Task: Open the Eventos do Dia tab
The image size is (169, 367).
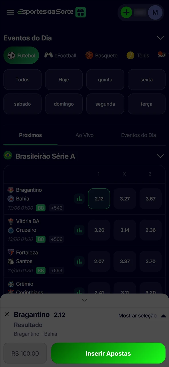Action: click(138, 135)
